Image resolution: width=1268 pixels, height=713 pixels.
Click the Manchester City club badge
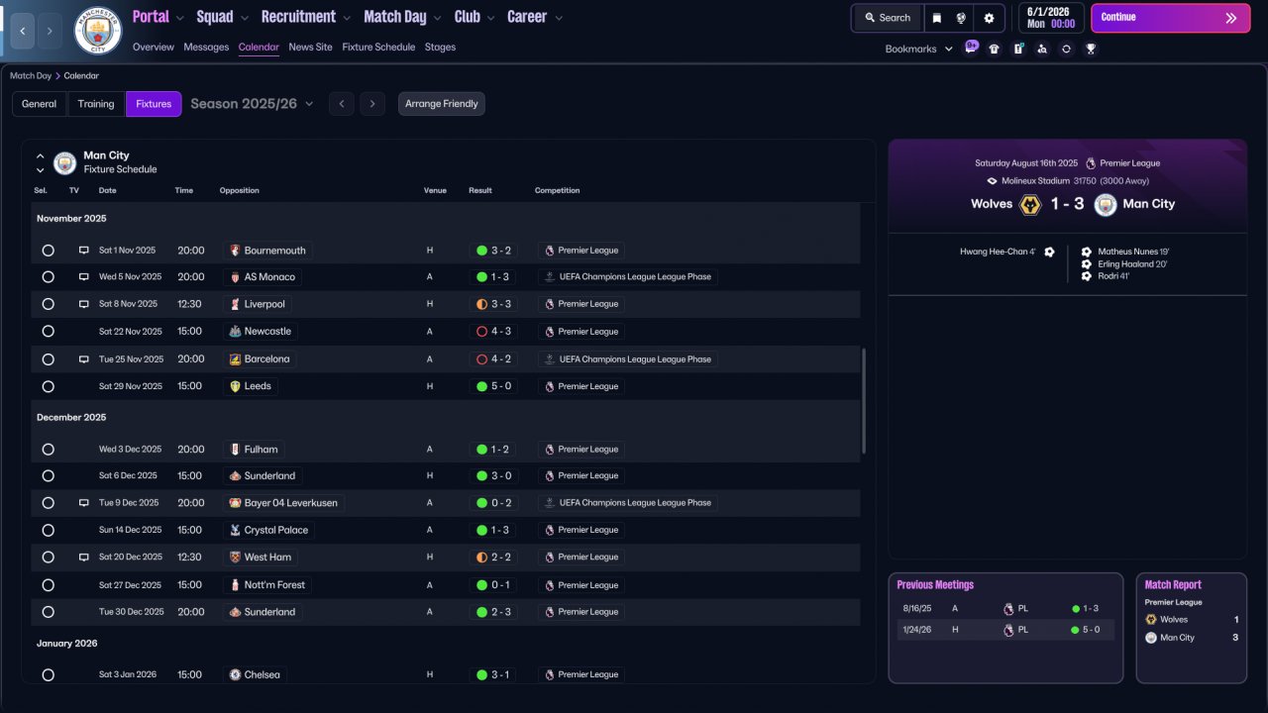coord(98,31)
